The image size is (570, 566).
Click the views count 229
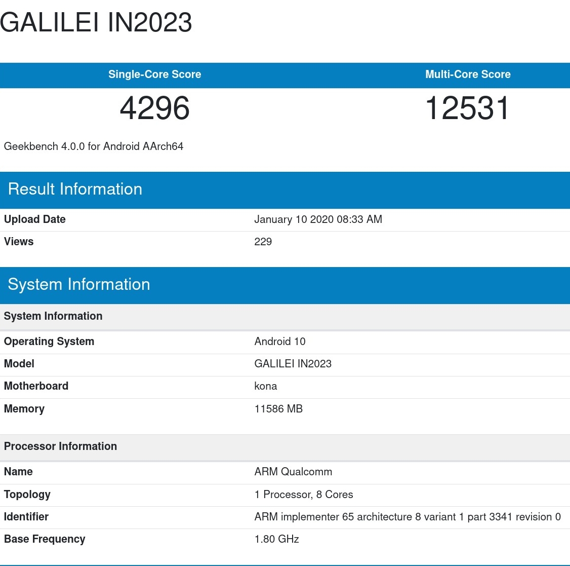coord(263,242)
